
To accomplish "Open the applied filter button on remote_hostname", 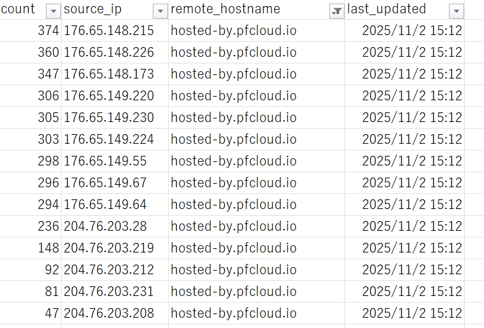I will [x=337, y=11].
